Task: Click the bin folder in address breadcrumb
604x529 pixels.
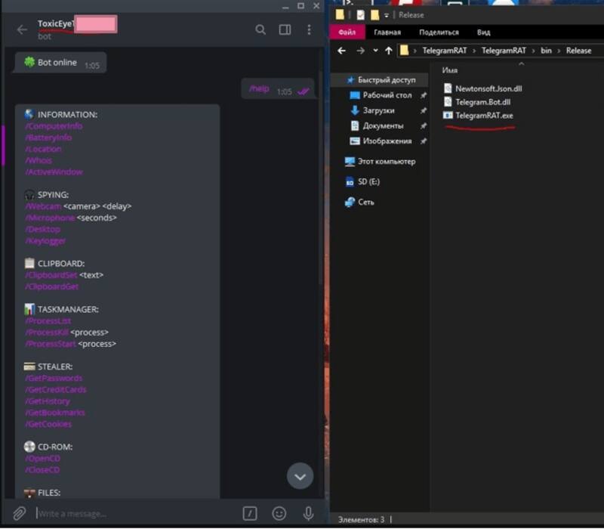Action: pos(547,51)
